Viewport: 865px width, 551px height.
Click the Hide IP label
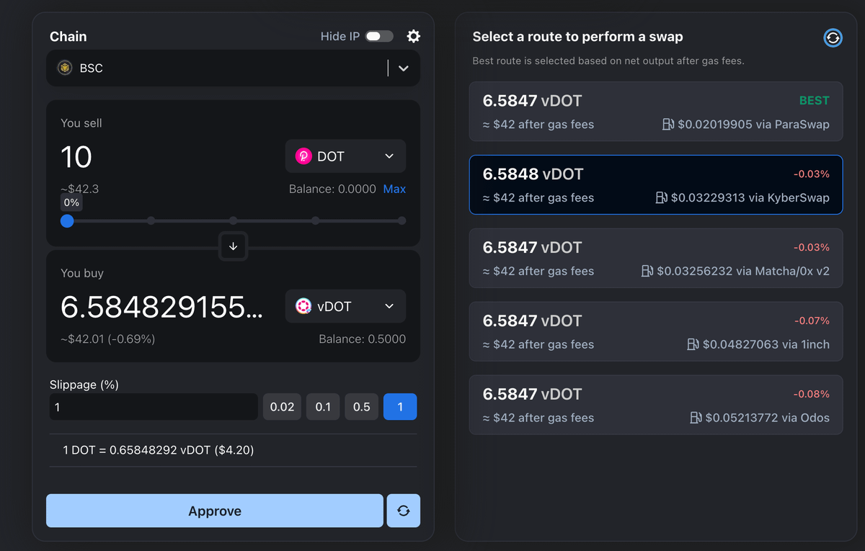pyautogui.click(x=340, y=36)
